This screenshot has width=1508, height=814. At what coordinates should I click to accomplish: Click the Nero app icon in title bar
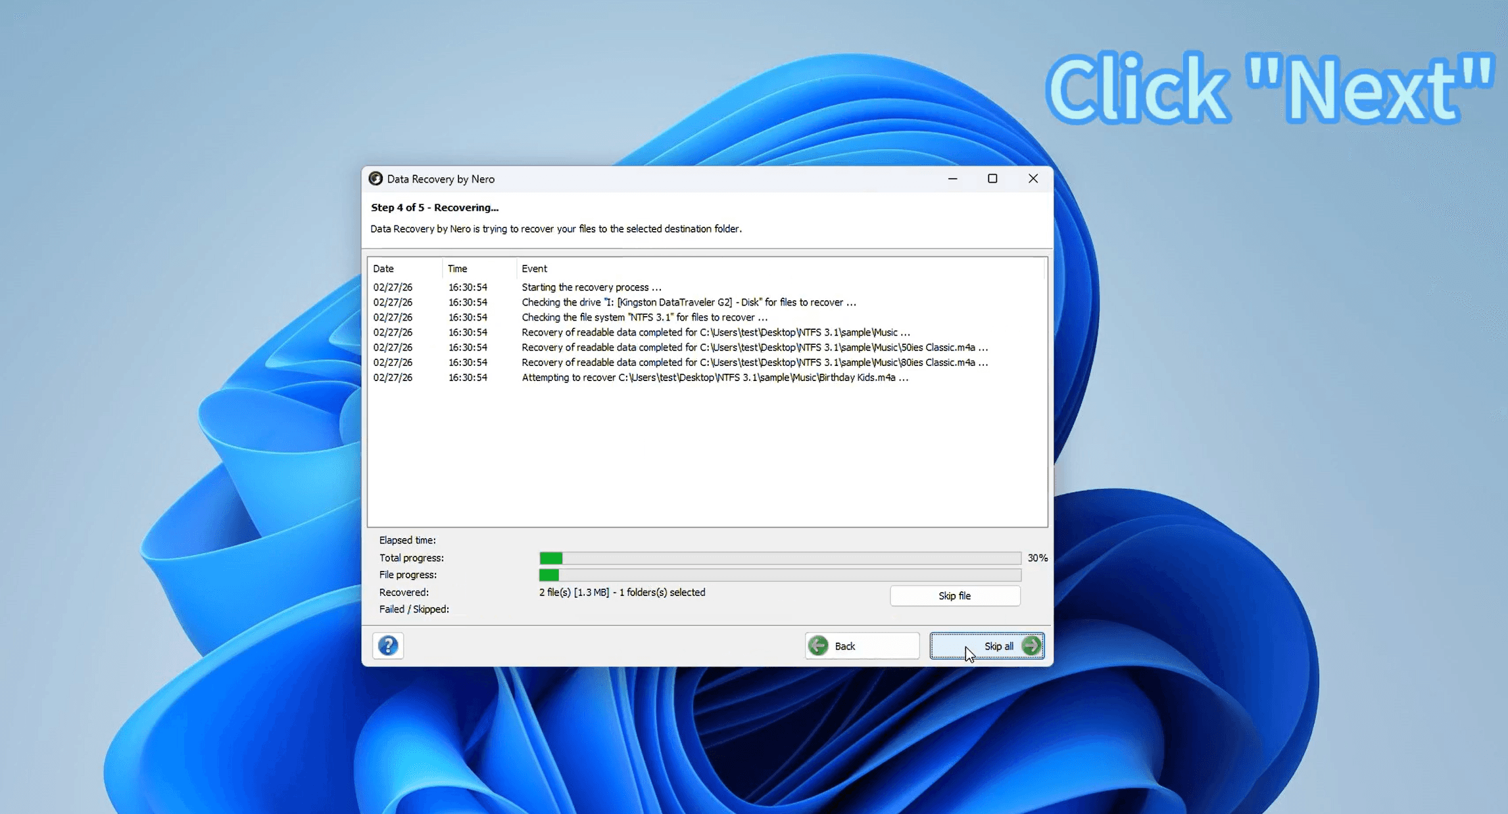(376, 179)
